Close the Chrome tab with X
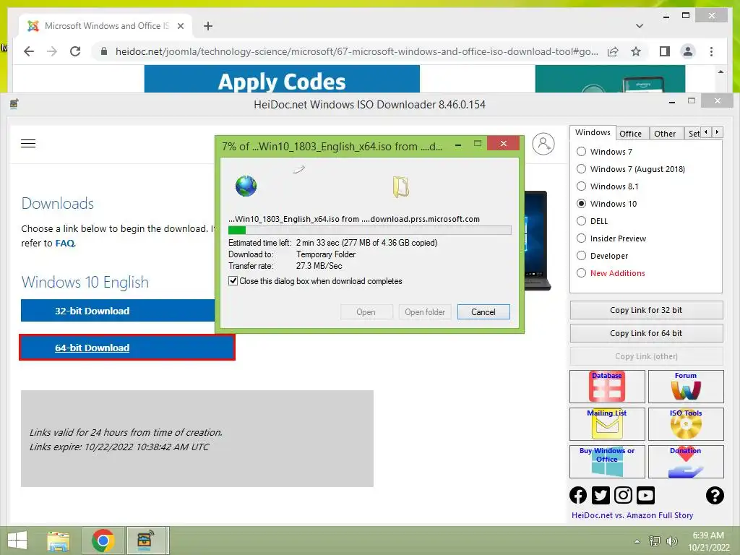Viewport: 740px width, 555px height. [x=180, y=26]
